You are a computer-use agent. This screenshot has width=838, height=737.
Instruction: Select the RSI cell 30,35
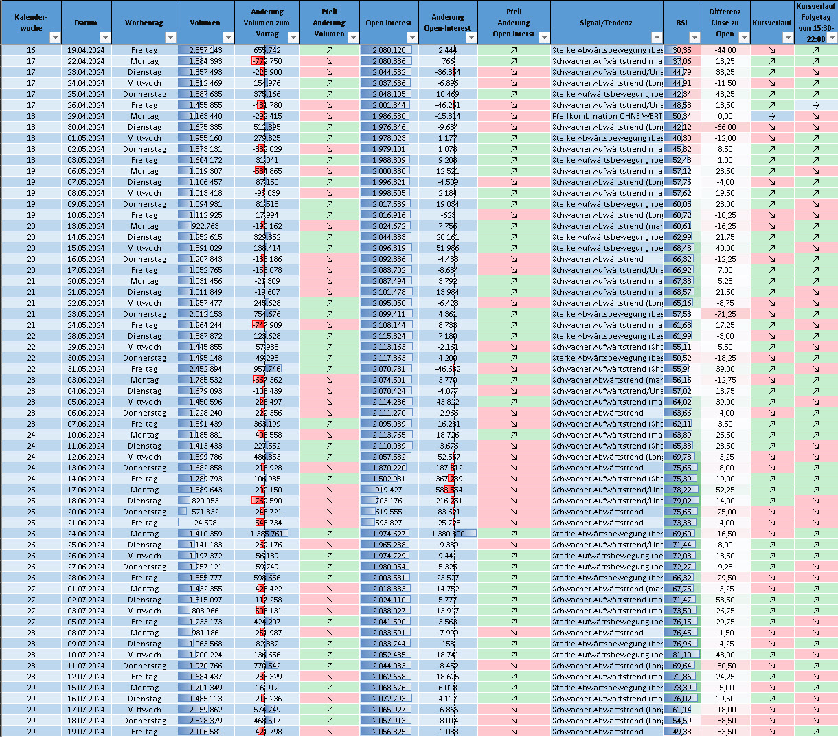(681, 50)
